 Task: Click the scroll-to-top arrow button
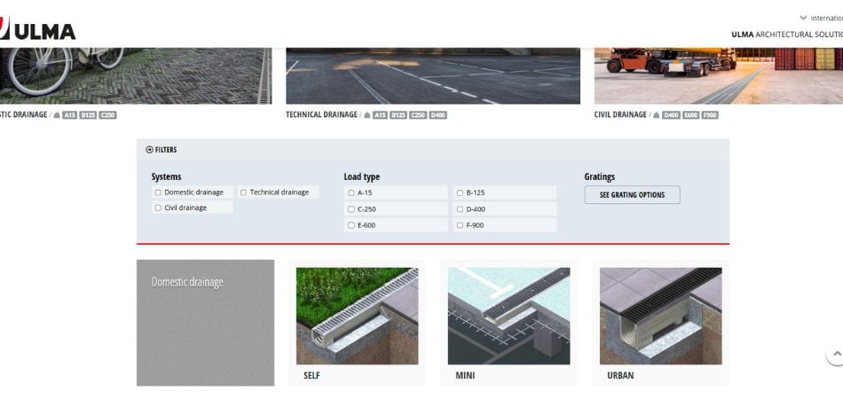tap(835, 354)
